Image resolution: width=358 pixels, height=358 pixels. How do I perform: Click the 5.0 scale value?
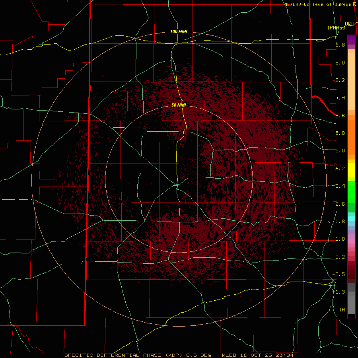click(x=340, y=151)
